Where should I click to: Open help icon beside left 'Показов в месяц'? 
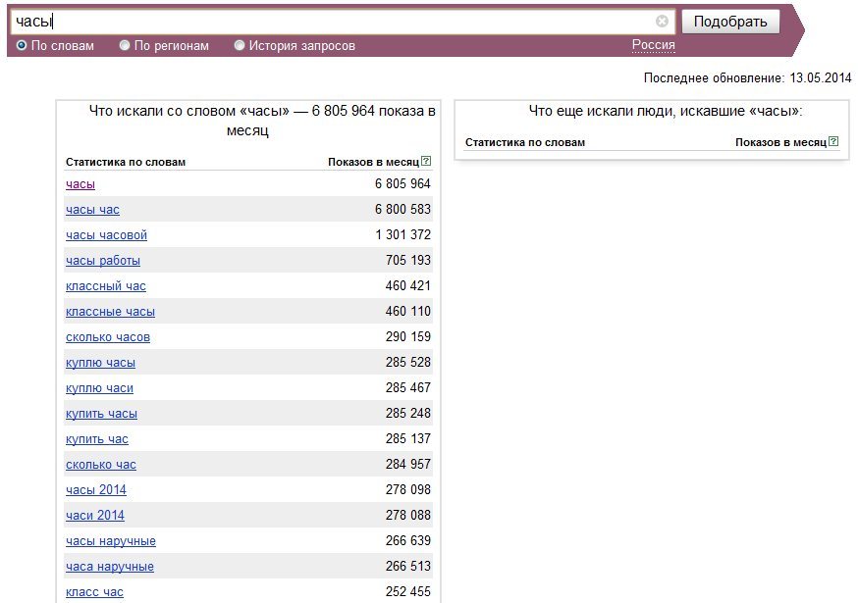pos(426,161)
